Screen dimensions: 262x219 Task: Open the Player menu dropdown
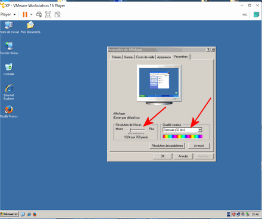[x=8, y=14]
